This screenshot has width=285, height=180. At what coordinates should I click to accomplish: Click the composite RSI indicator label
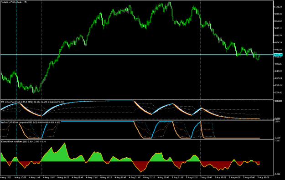click(31, 123)
